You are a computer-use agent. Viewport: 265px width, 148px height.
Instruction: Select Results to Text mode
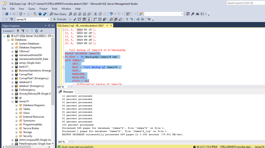[111, 19]
